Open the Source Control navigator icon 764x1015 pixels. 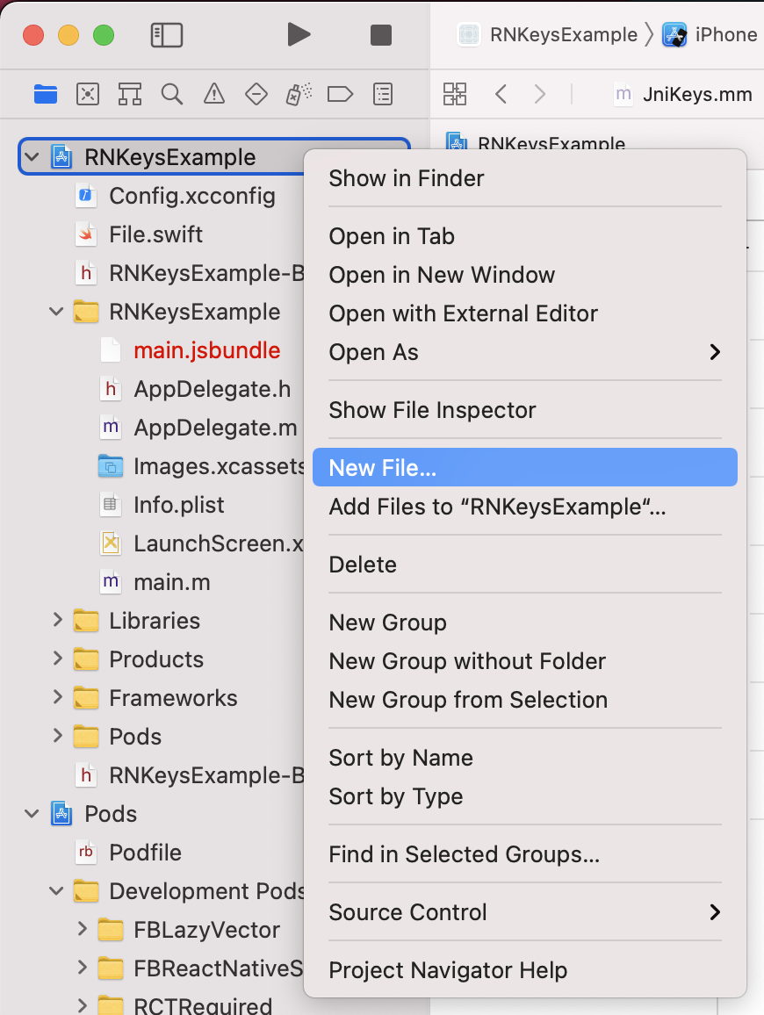point(88,95)
